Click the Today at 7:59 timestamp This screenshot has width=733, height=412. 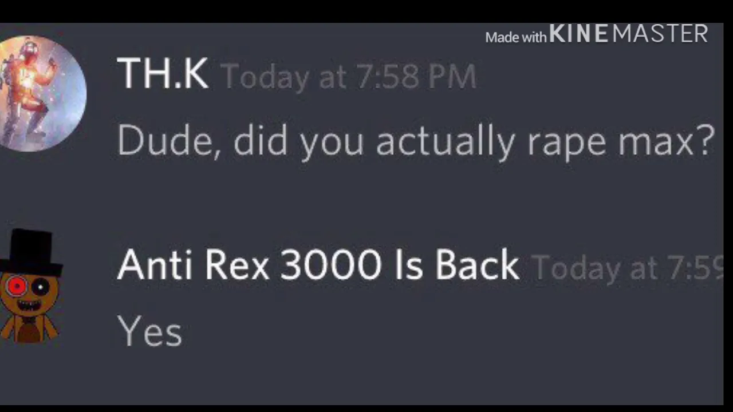[628, 268]
